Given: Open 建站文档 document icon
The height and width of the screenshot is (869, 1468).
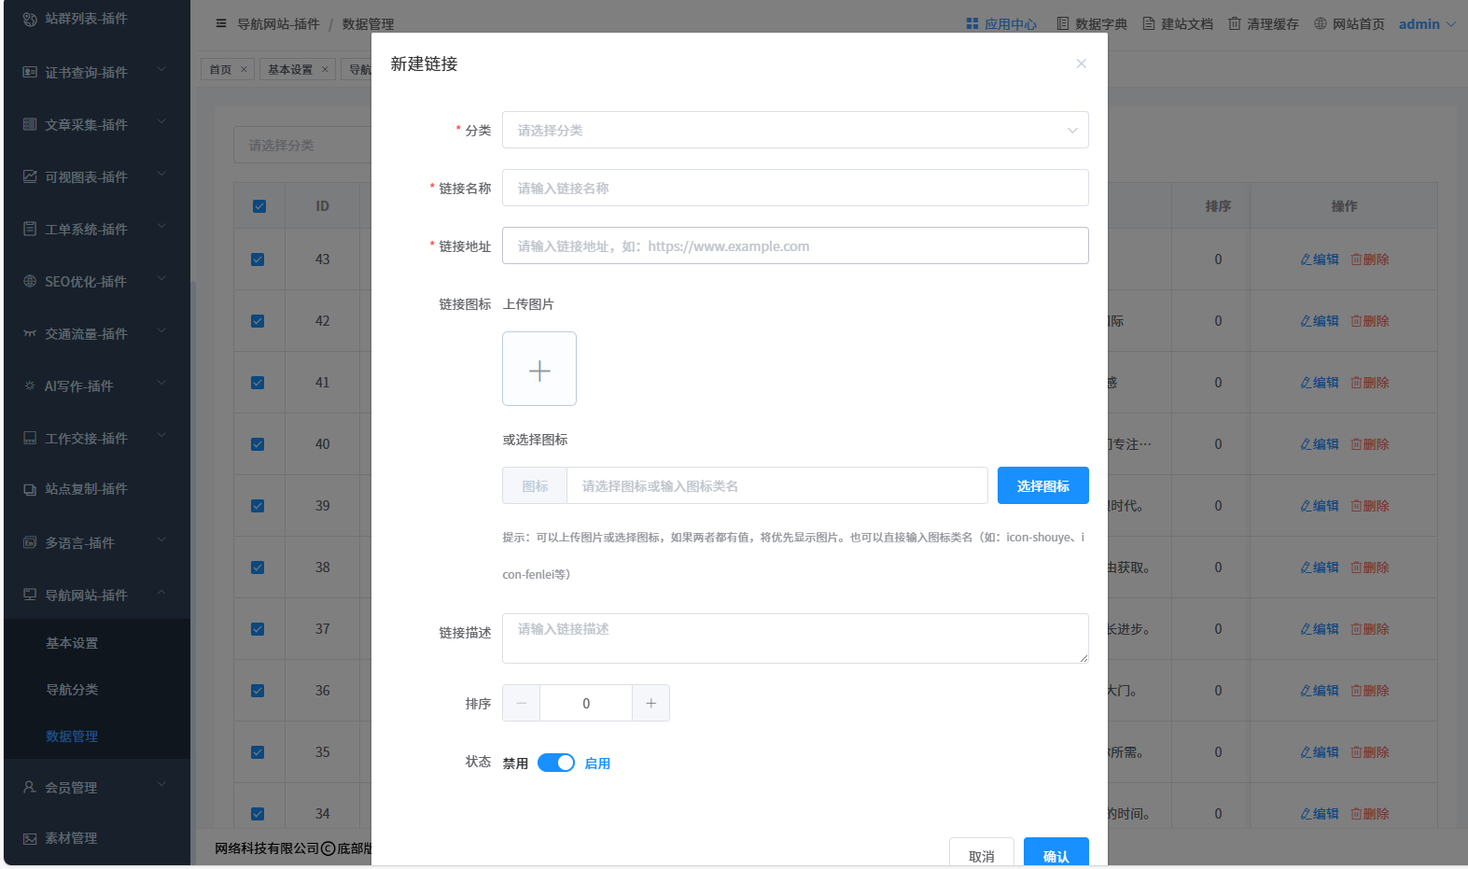Looking at the screenshot, I should click(1149, 24).
